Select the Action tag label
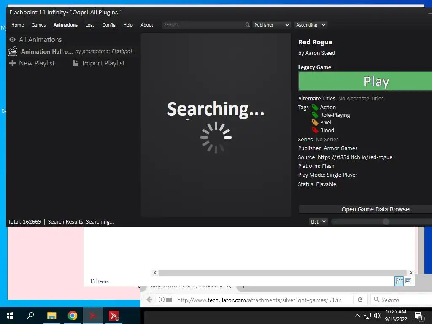This screenshot has width=432, height=324. (x=328, y=108)
